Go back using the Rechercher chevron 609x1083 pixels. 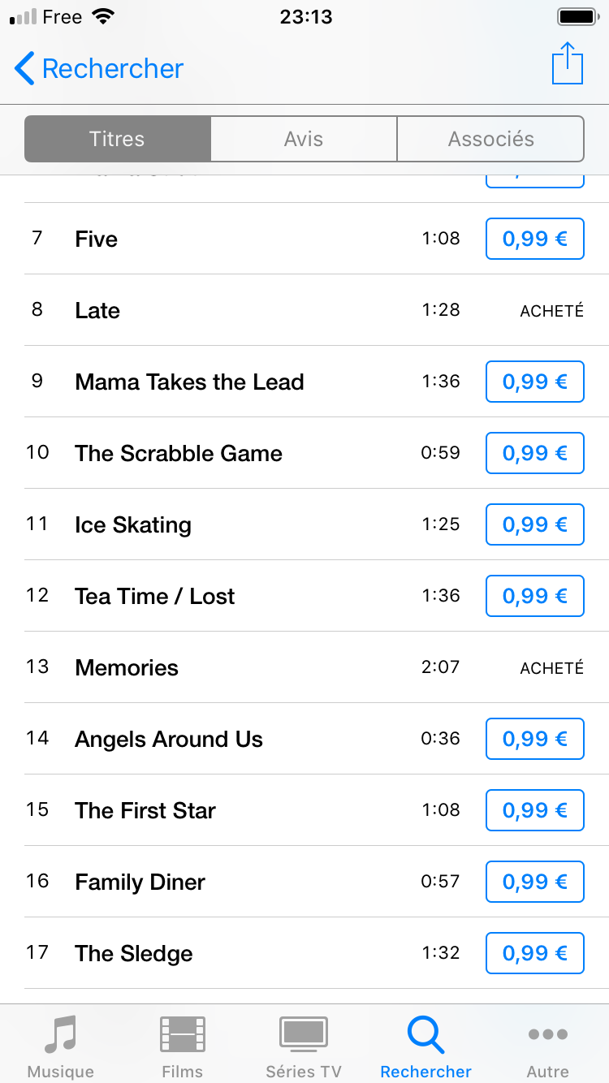25,69
